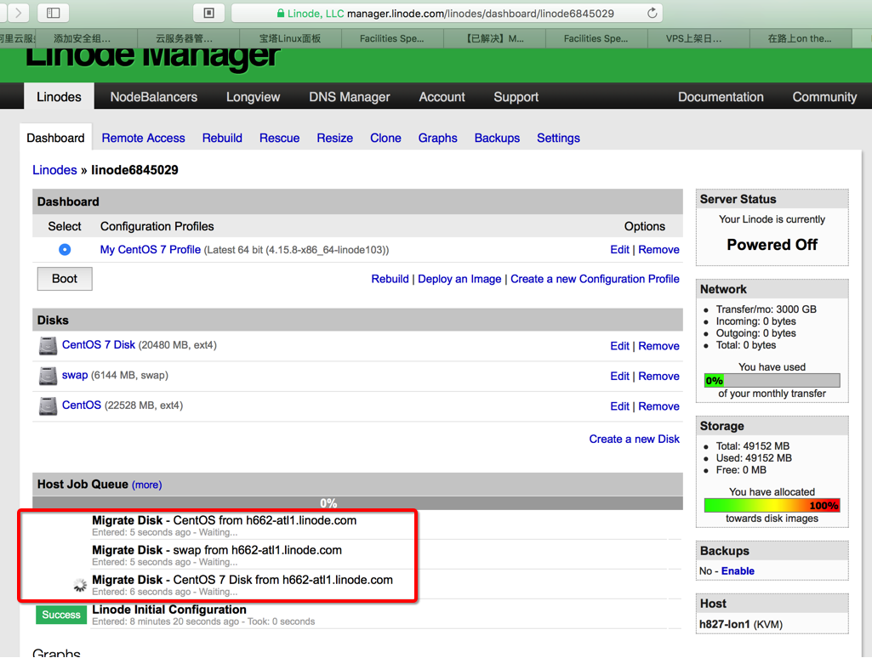Click Migrate Disk swap job entry
The width and height of the screenshot is (872, 658).
(x=217, y=554)
